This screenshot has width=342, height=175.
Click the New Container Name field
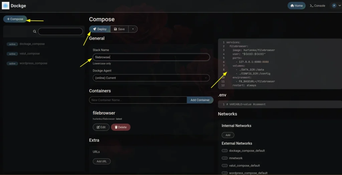pos(138,100)
